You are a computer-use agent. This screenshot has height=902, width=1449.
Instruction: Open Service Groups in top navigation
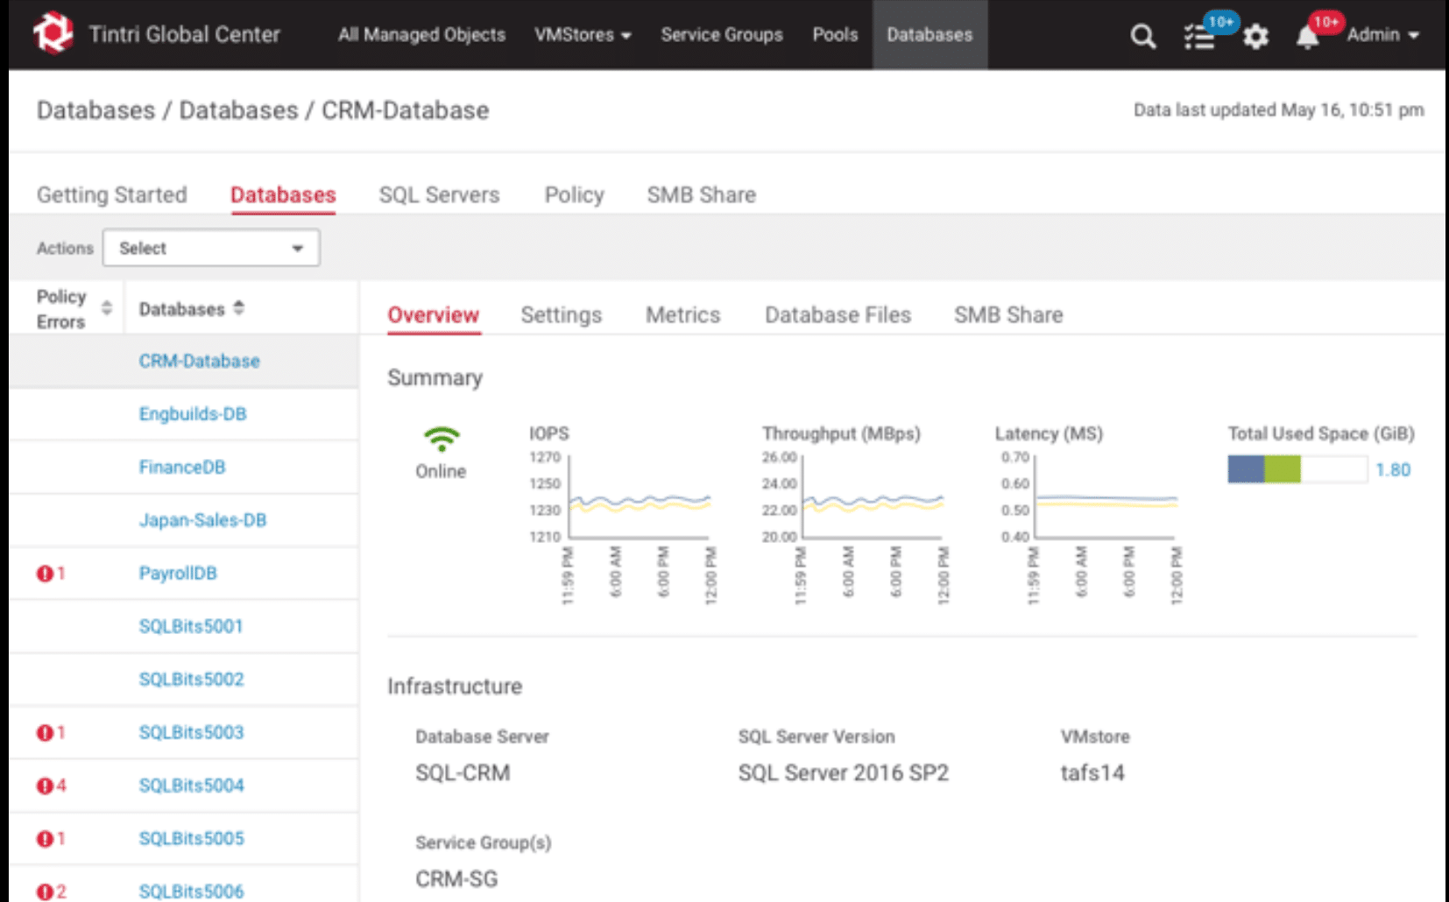722,35
